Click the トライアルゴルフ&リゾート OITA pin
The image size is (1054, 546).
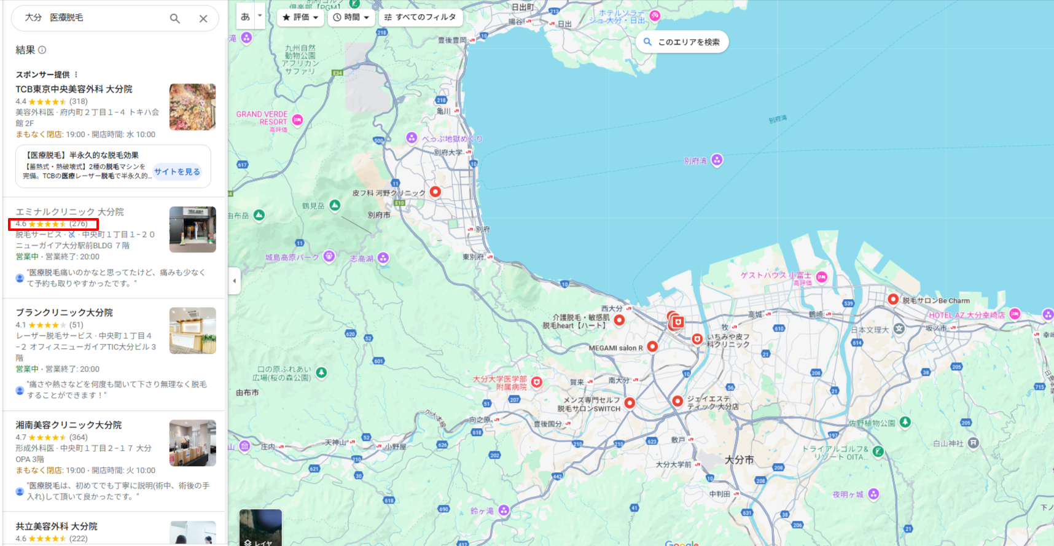click(x=878, y=451)
